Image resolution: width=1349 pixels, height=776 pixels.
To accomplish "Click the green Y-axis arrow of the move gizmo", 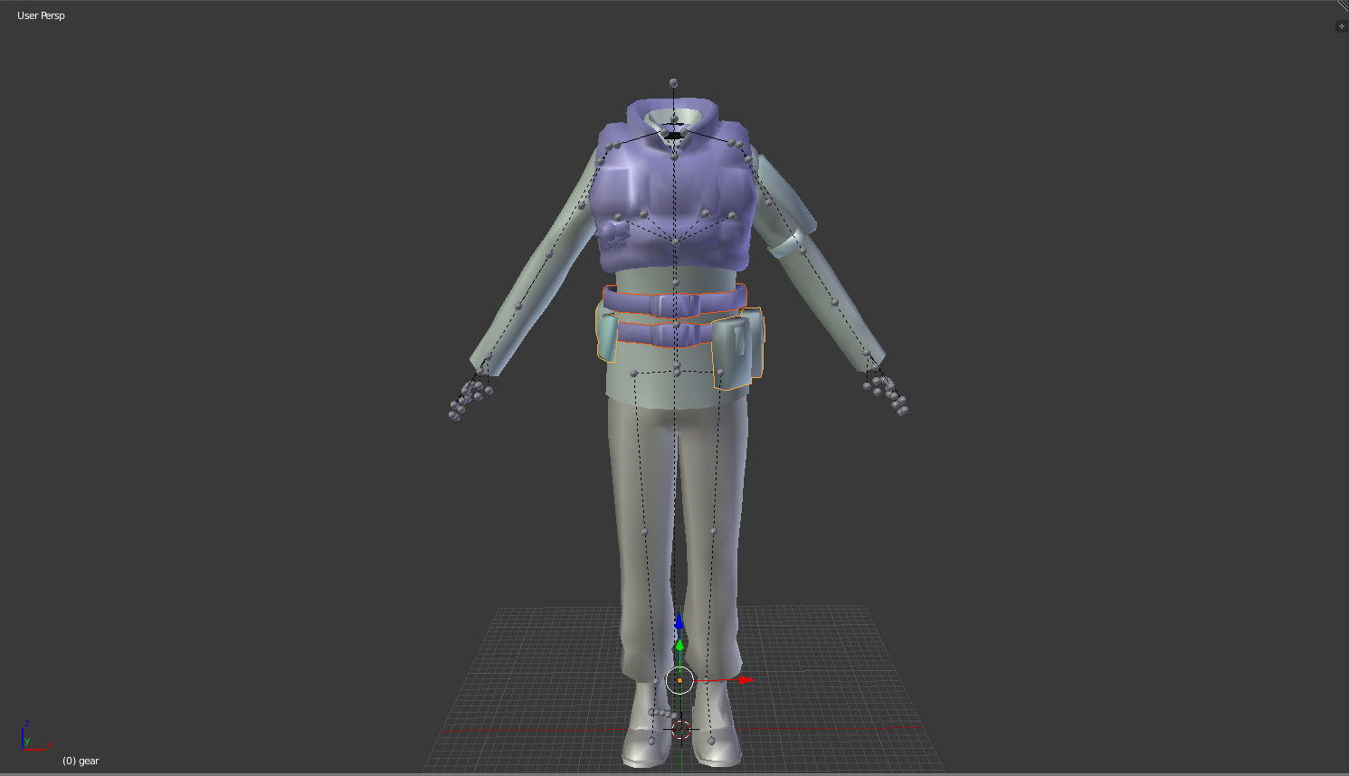I will (x=679, y=646).
